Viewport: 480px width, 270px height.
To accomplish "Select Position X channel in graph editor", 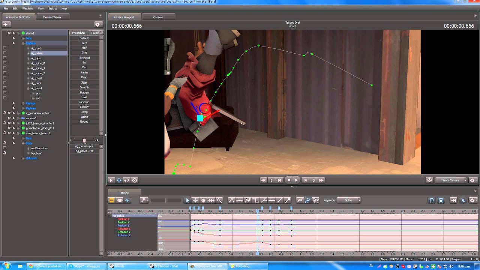I will [123, 219].
